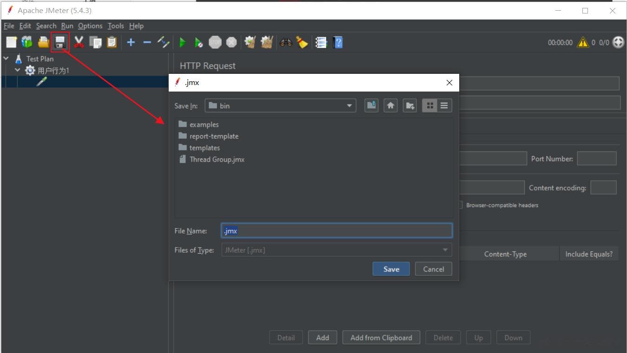The width and height of the screenshot is (627, 353).
Task: Click the Copy toolbar icon
Action: tap(95, 43)
